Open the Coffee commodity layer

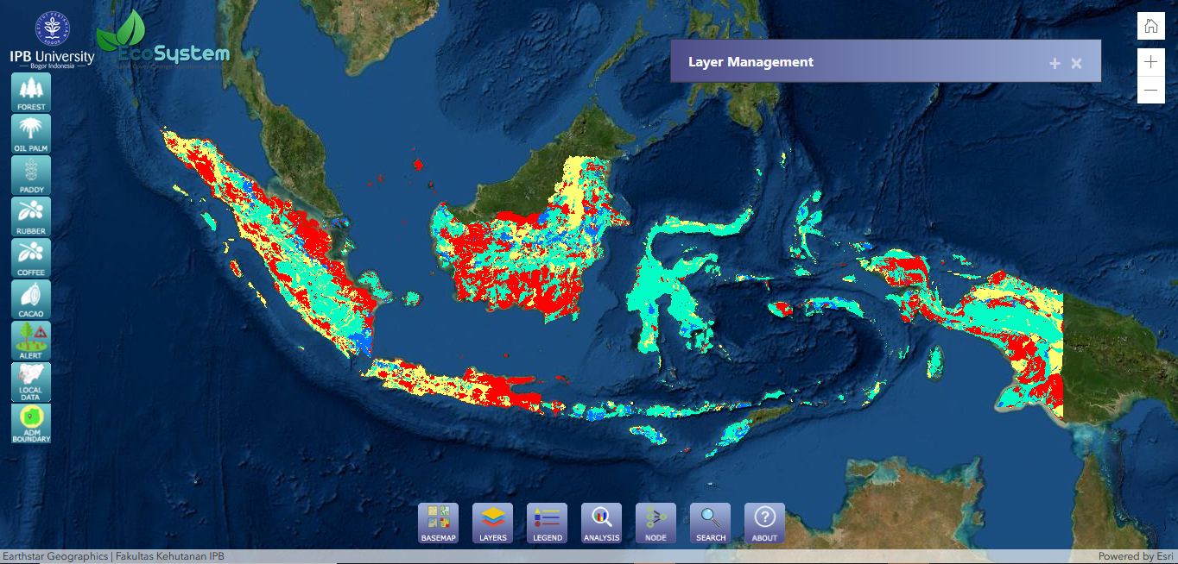point(30,258)
